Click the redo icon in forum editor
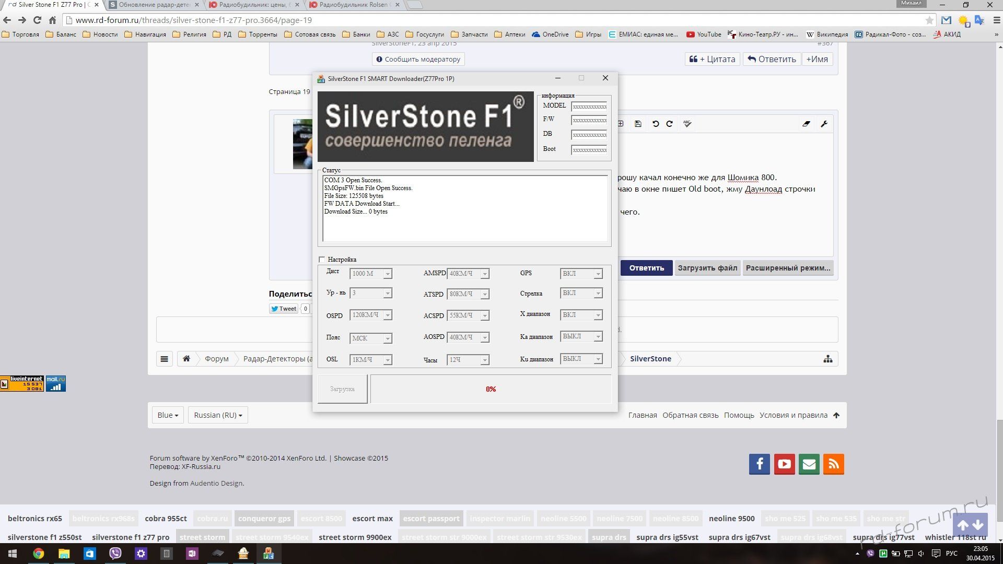Viewport: 1003px width, 564px height. click(669, 124)
